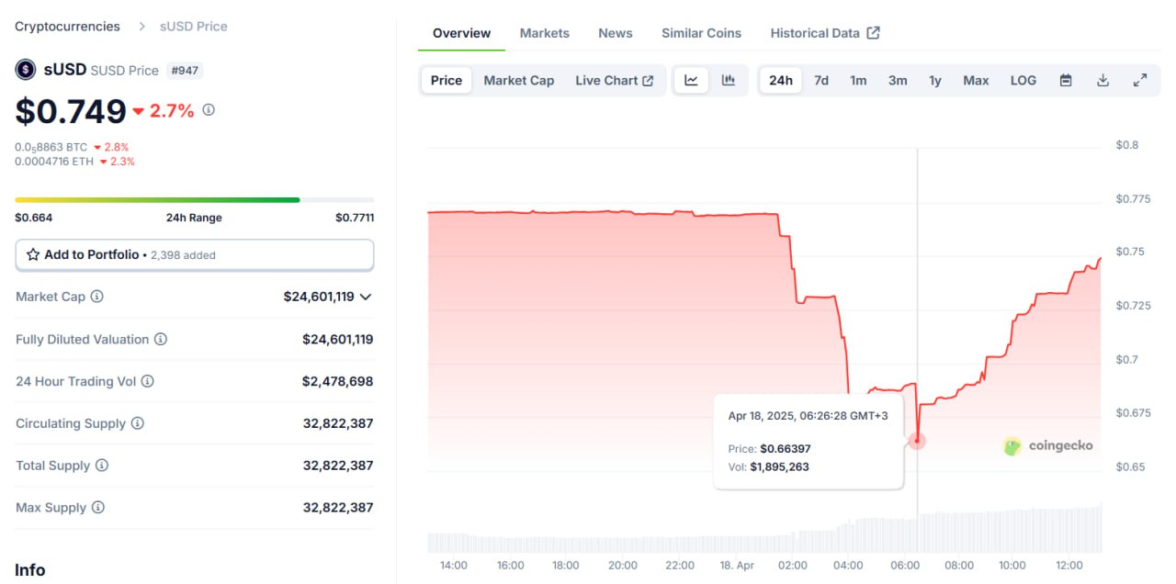
Task: Click info icon next to Market Cap
Action: (x=97, y=297)
